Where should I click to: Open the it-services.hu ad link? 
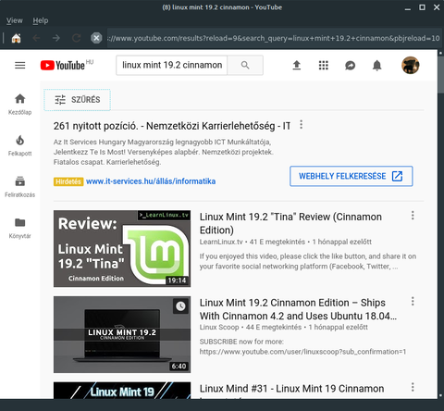coord(151,181)
